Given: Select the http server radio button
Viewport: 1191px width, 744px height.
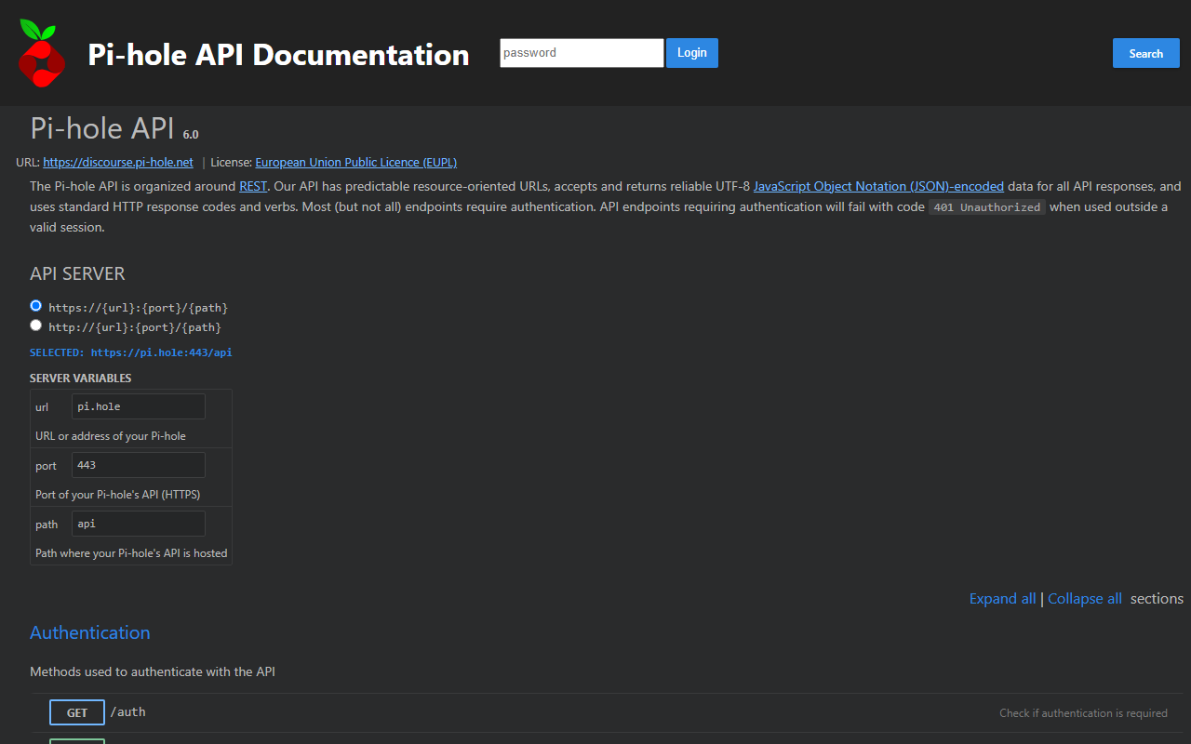Looking at the screenshot, I should coord(36,325).
